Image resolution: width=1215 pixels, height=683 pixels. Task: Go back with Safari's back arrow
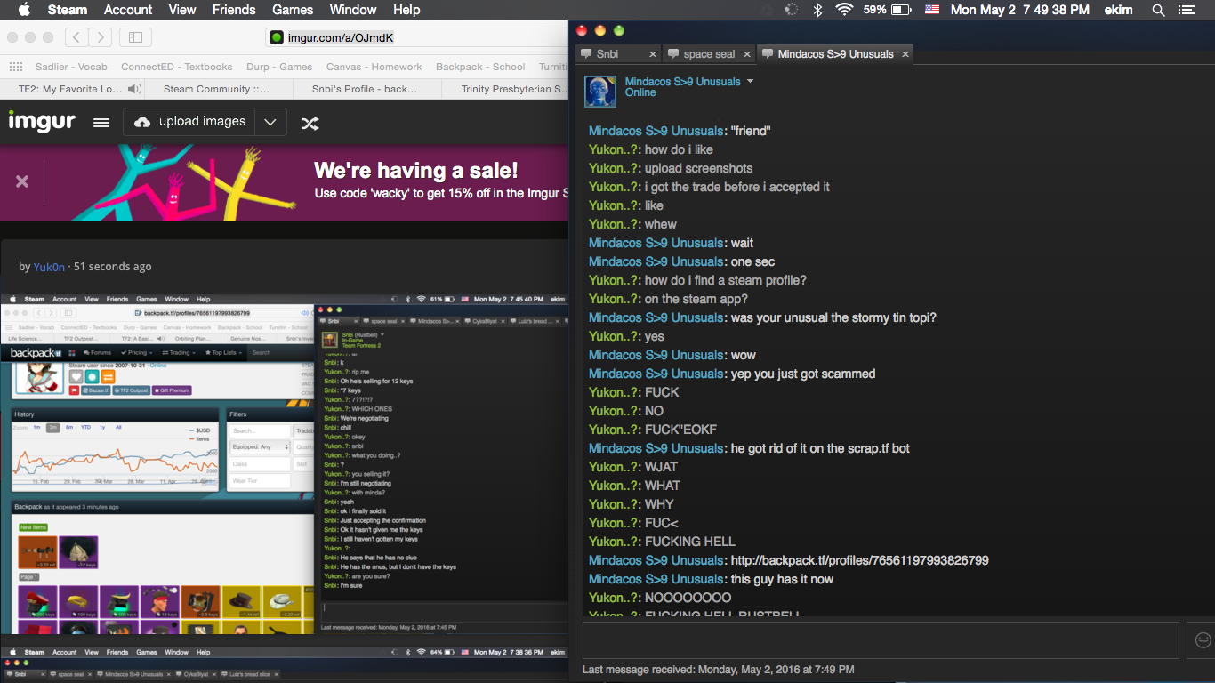tap(77, 37)
